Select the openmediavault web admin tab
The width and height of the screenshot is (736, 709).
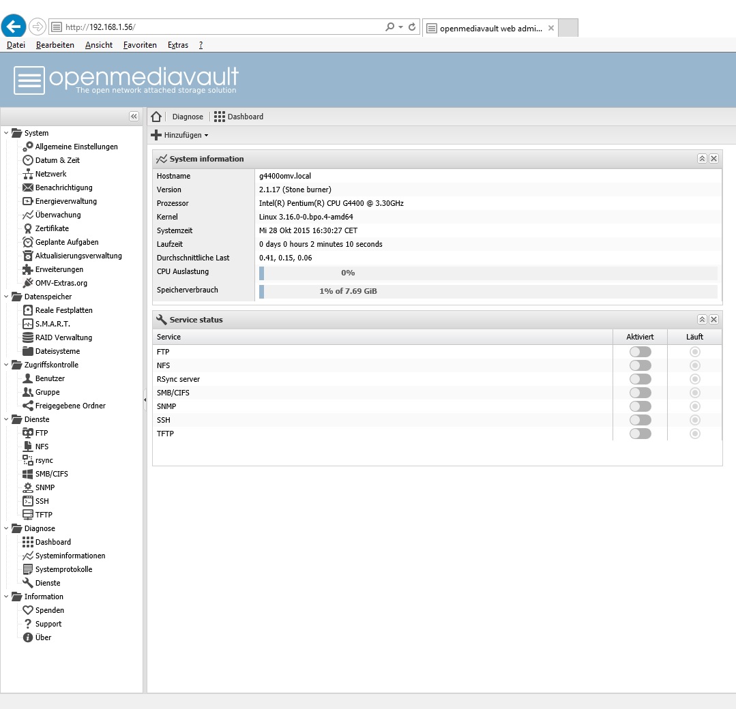490,28
